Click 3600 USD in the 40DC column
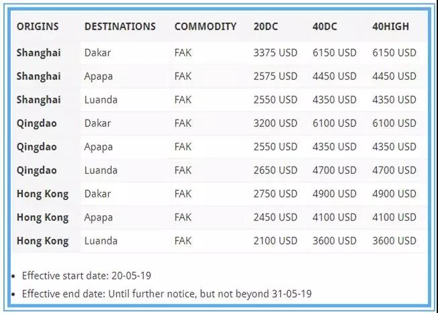Viewport: 438px width, 313px height. click(335, 240)
